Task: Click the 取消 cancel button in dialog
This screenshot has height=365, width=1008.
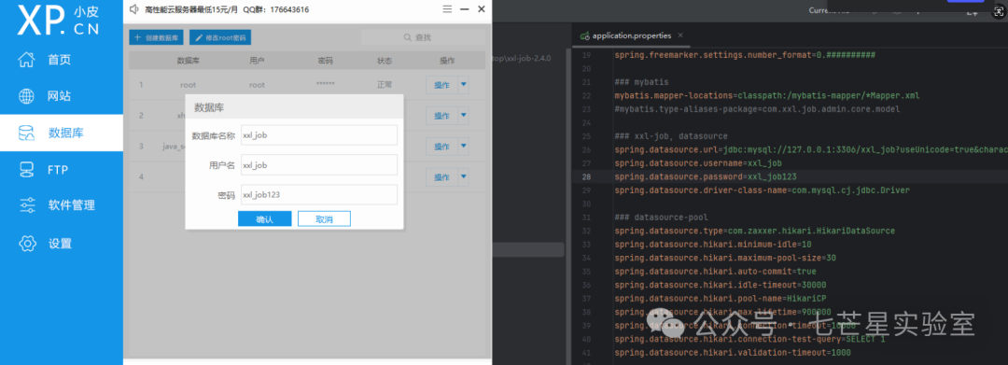Action: click(324, 219)
